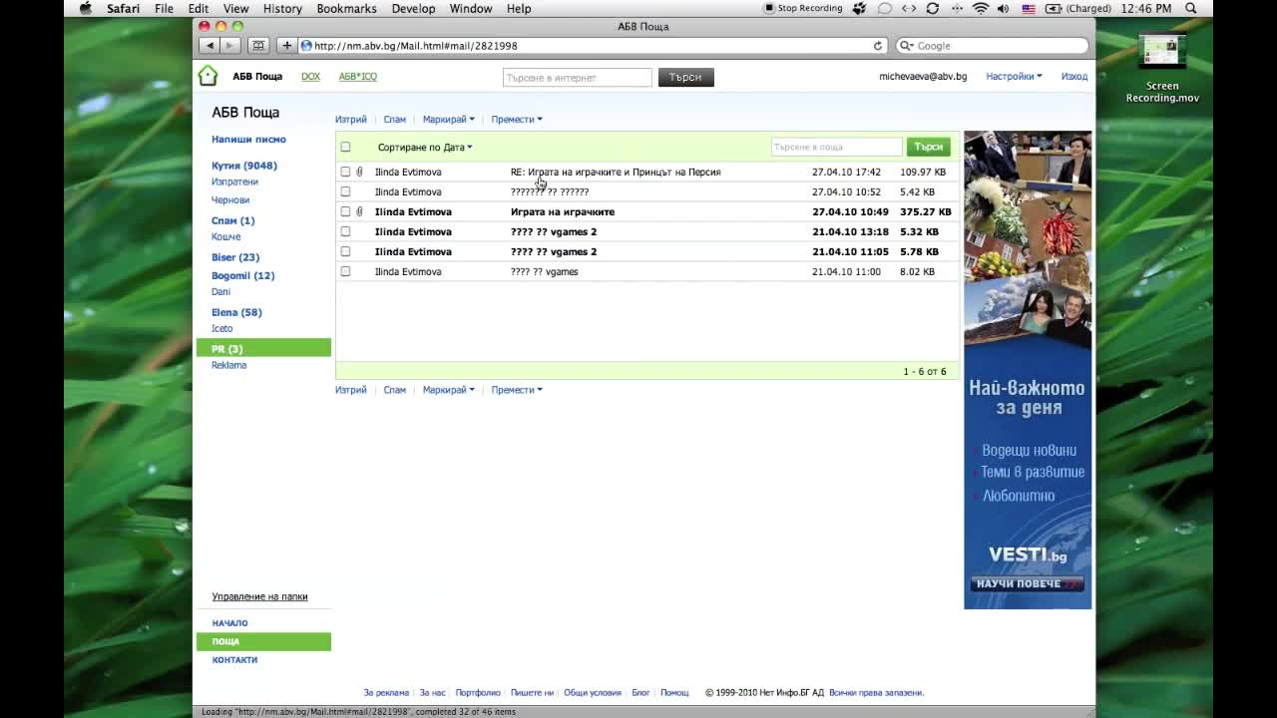Click the top Изтрий delete link
The height and width of the screenshot is (718, 1277).
pyautogui.click(x=351, y=119)
